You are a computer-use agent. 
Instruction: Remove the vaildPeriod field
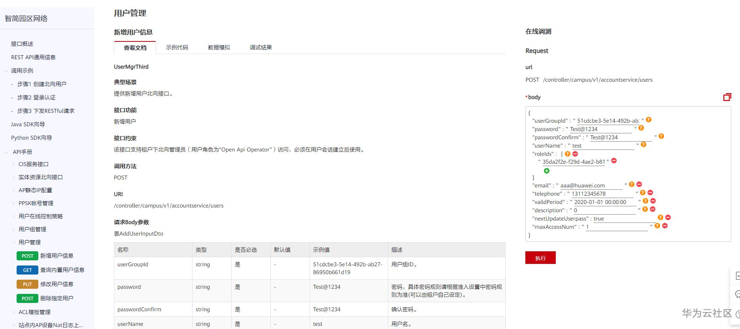pos(653,201)
